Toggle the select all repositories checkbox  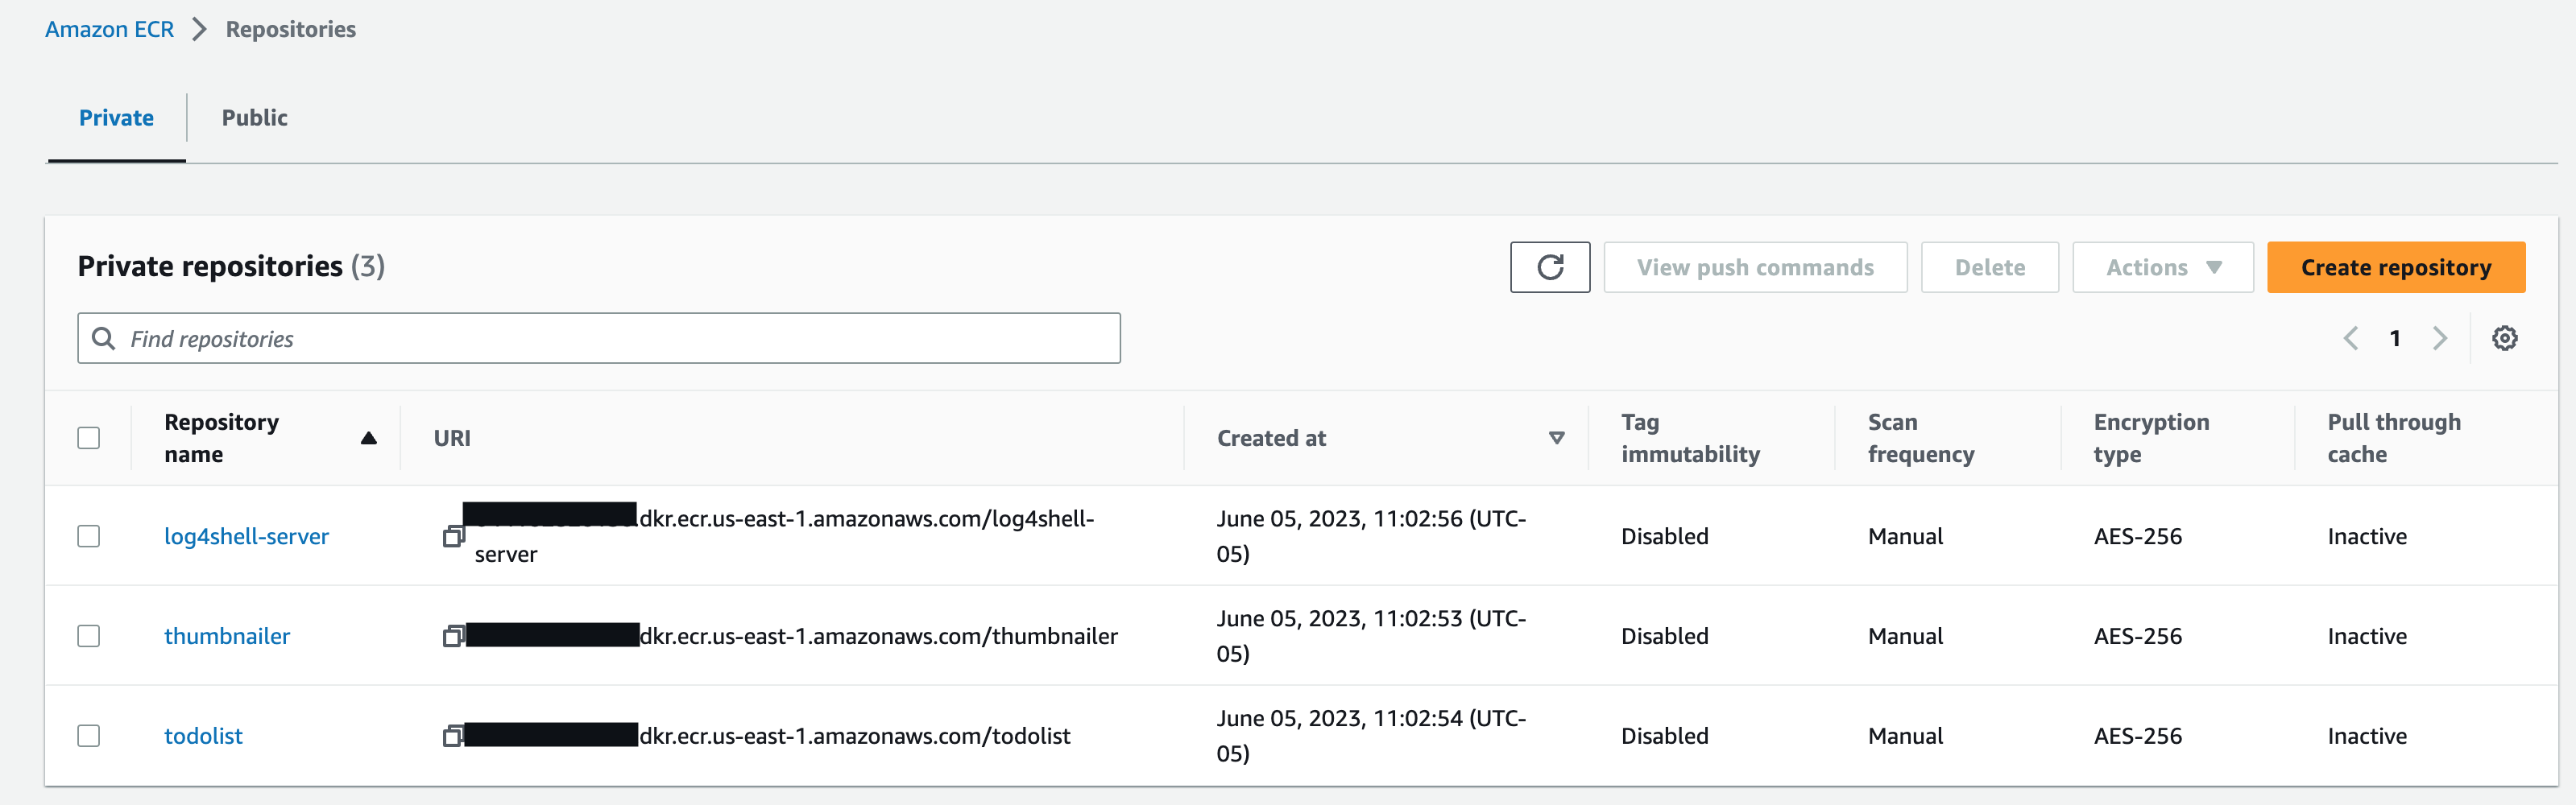[x=89, y=439]
